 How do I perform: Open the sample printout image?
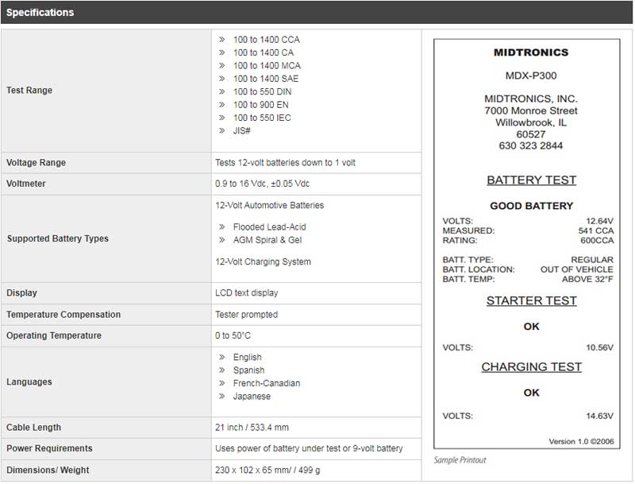click(531, 243)
